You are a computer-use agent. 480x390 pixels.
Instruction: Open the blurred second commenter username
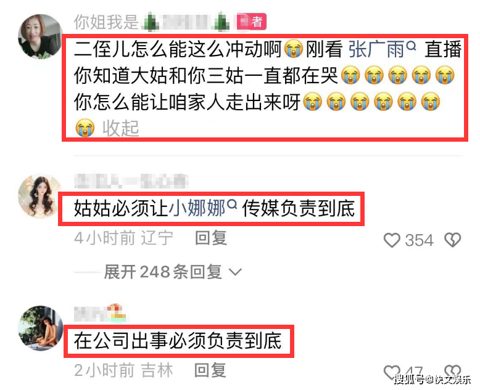(x=131, y=181)
